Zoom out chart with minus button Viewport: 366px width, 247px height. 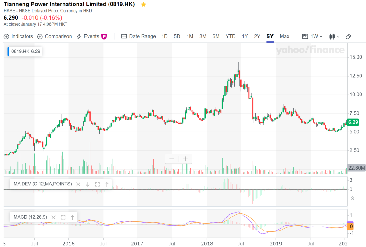coord(172,159)
